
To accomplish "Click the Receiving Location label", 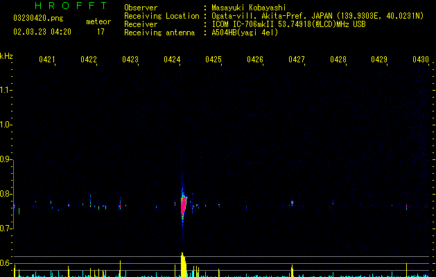I will (x=162, y=16).
